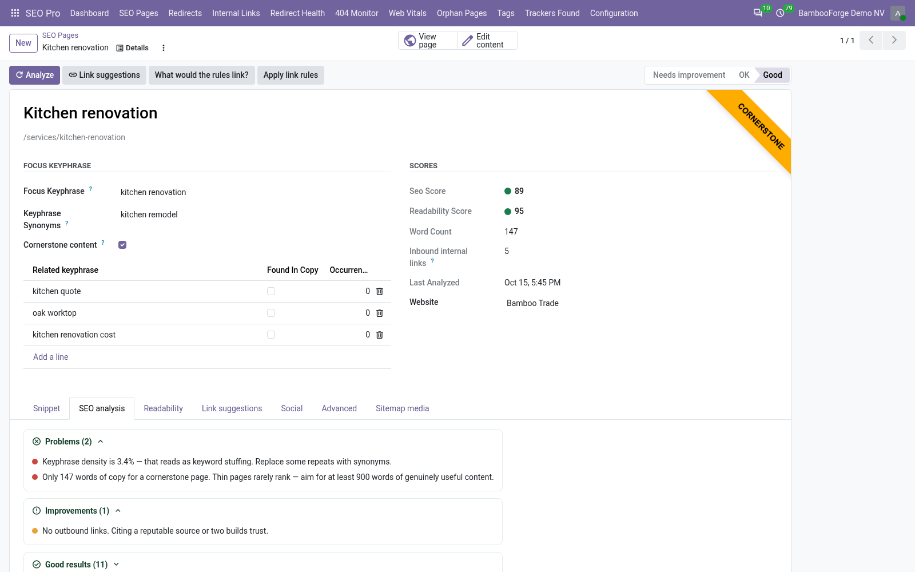Show help for Focus Keyphrase

click(x=90, y=189)
